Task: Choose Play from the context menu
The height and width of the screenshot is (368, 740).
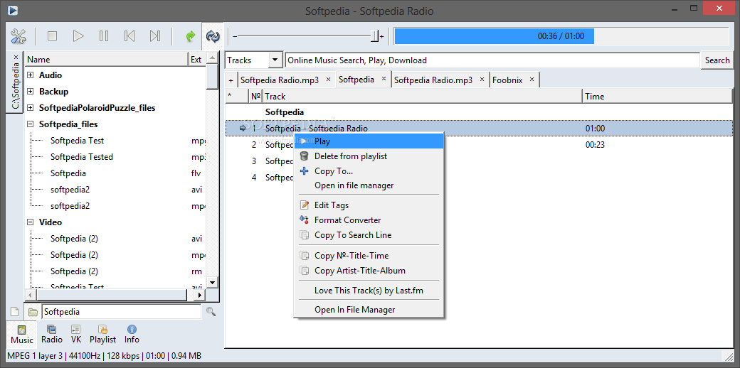Action: [x=369, y=141]
